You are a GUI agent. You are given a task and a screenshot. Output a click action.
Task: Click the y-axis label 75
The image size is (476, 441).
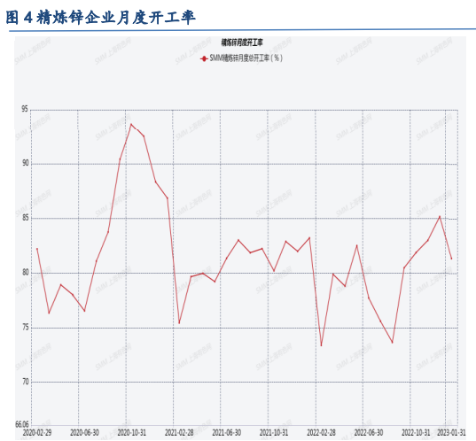coord(25,328)
